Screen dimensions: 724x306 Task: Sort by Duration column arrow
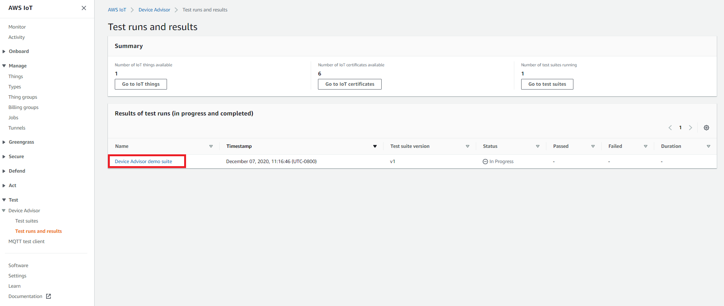point(708,146)
